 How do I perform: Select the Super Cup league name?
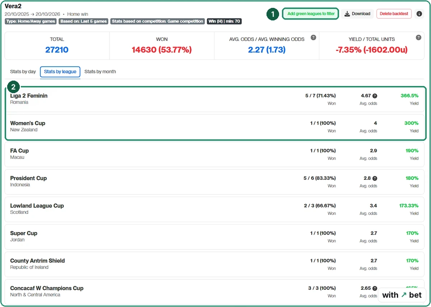[24, 233]
